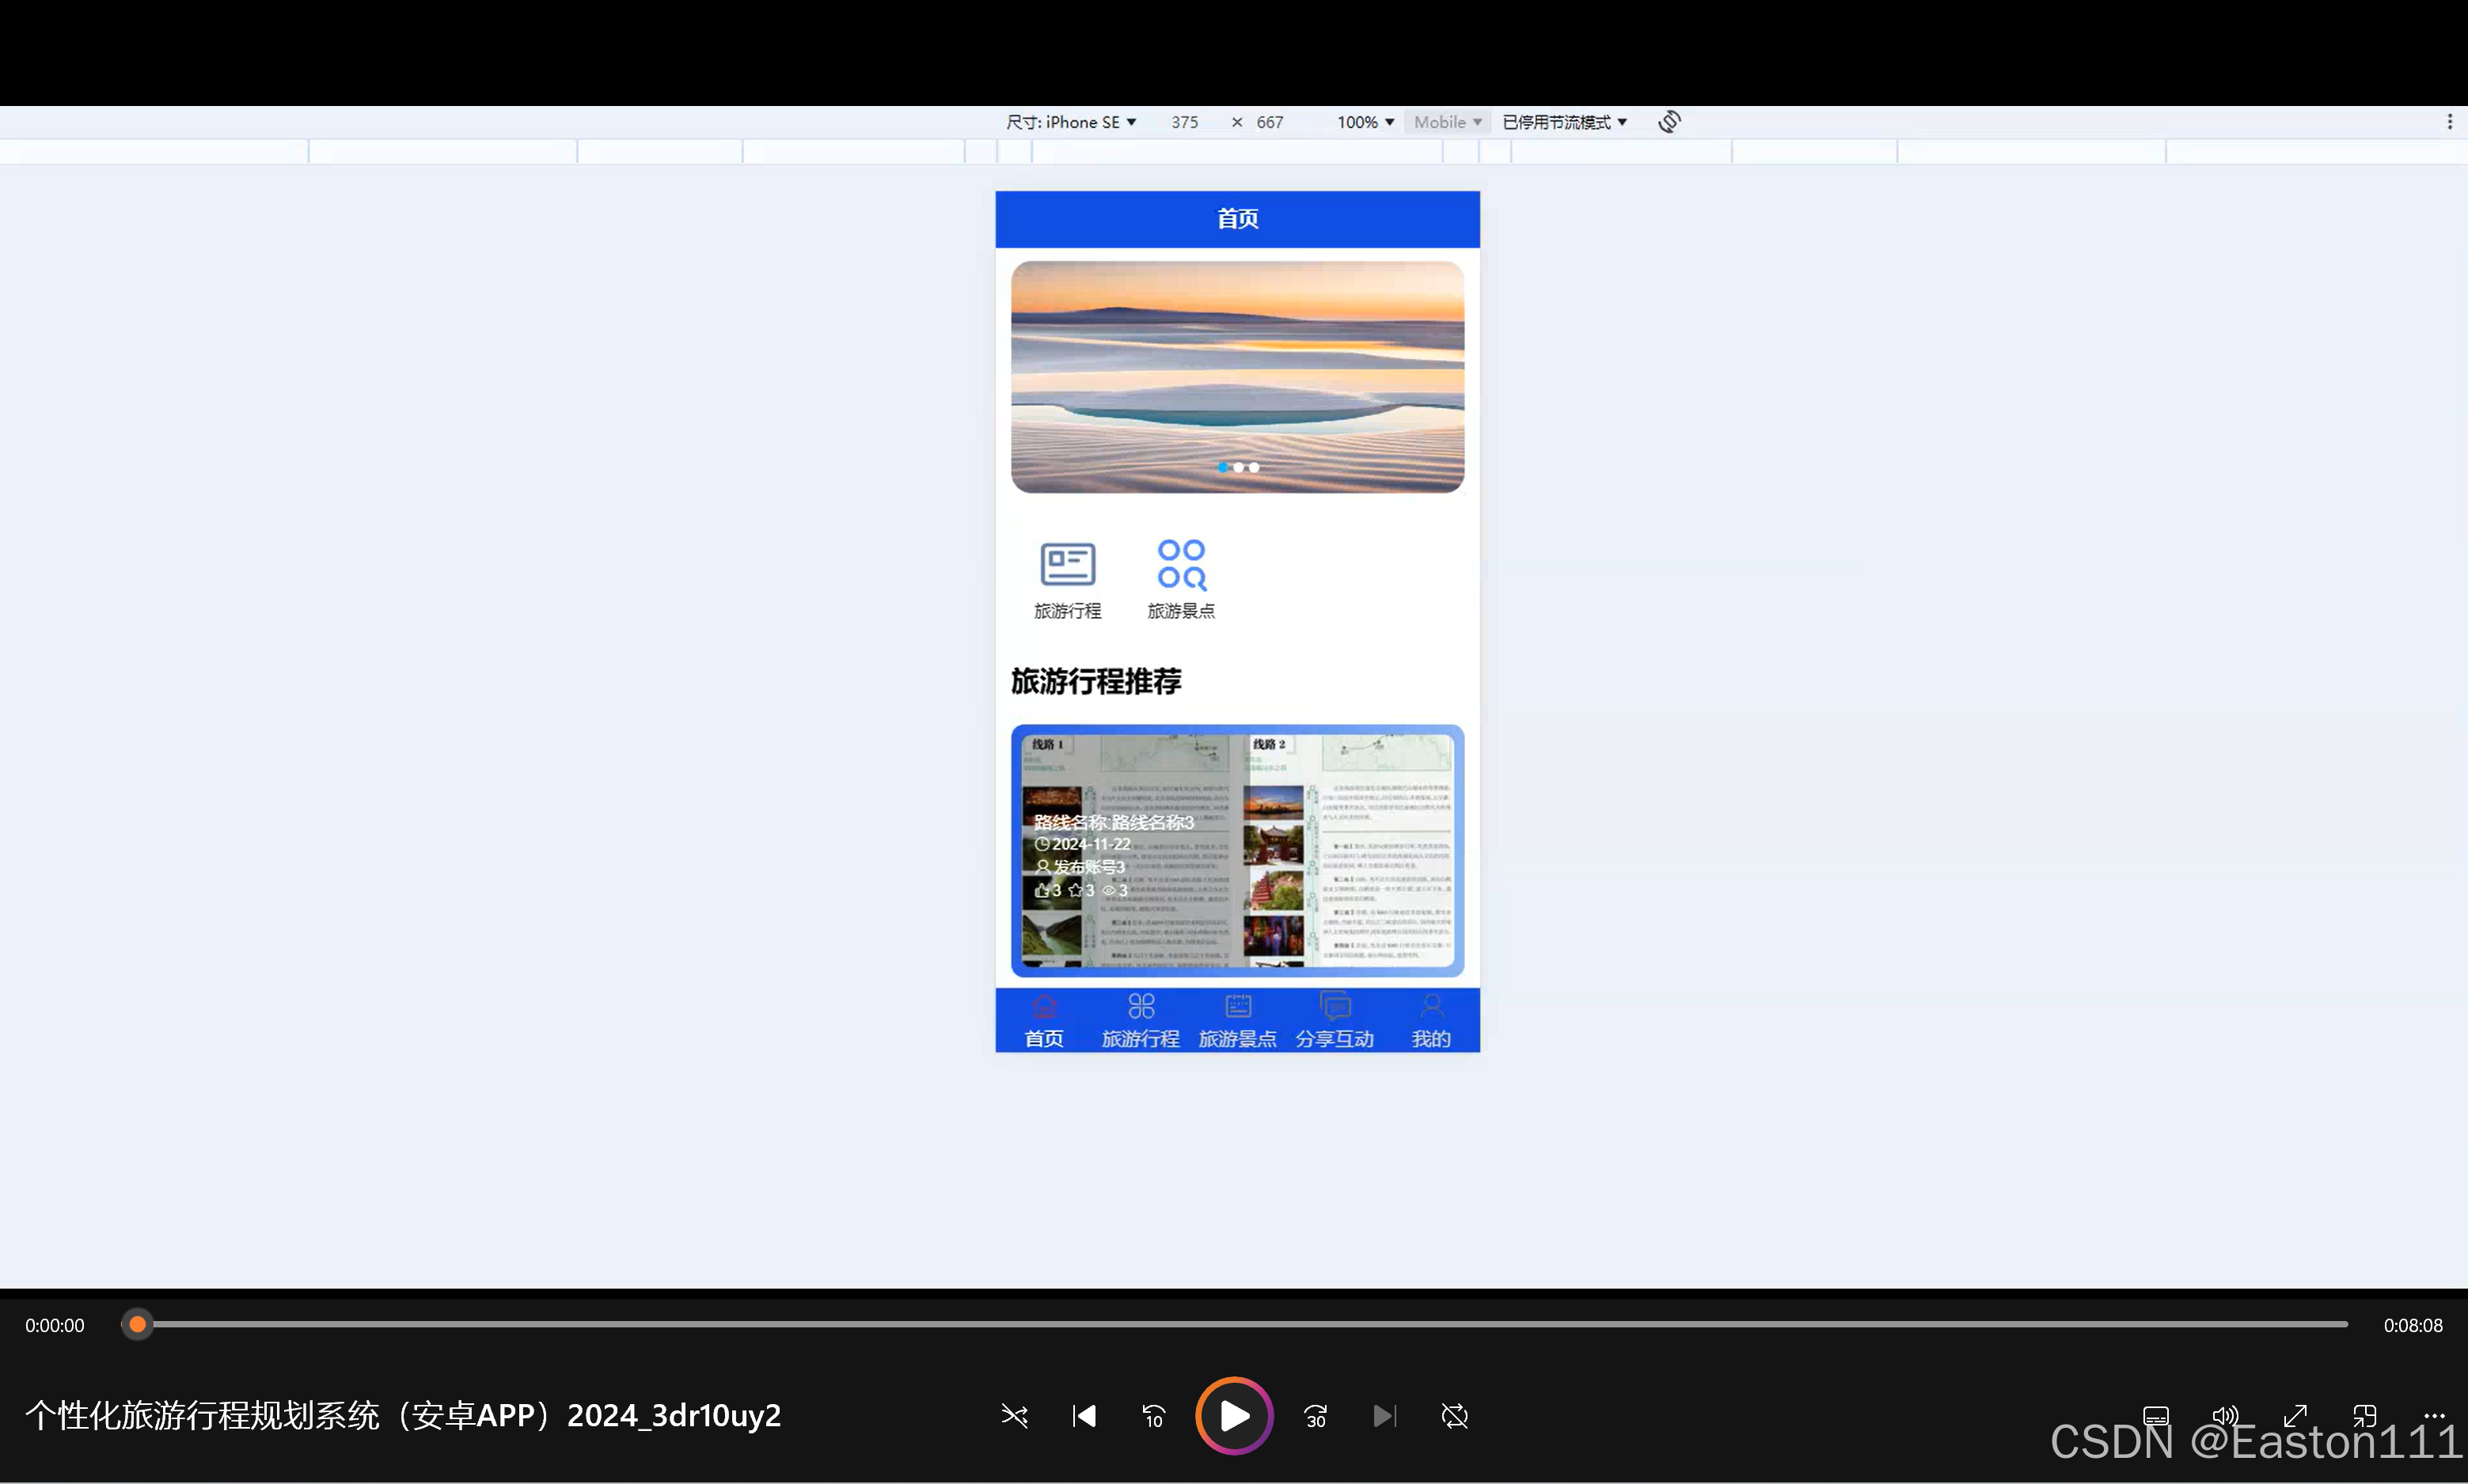This screenshot has width=2468, height=1484.
Task: Toggle shuffle playback
Action: coord(1015,1416)
